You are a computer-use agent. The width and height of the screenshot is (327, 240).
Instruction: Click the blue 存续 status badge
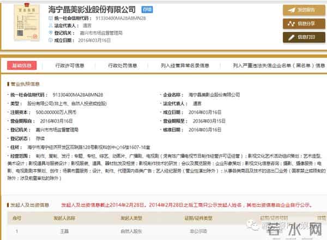tap(147, 10)
